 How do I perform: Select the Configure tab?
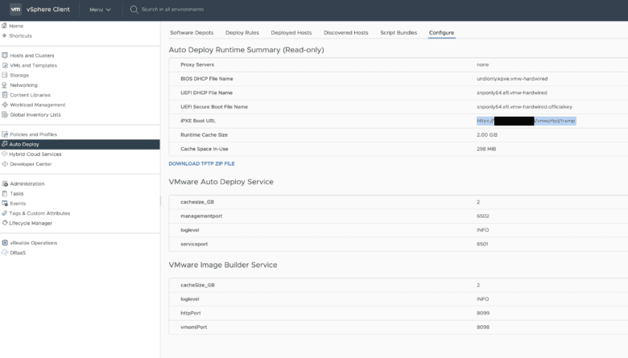(441, 32)
